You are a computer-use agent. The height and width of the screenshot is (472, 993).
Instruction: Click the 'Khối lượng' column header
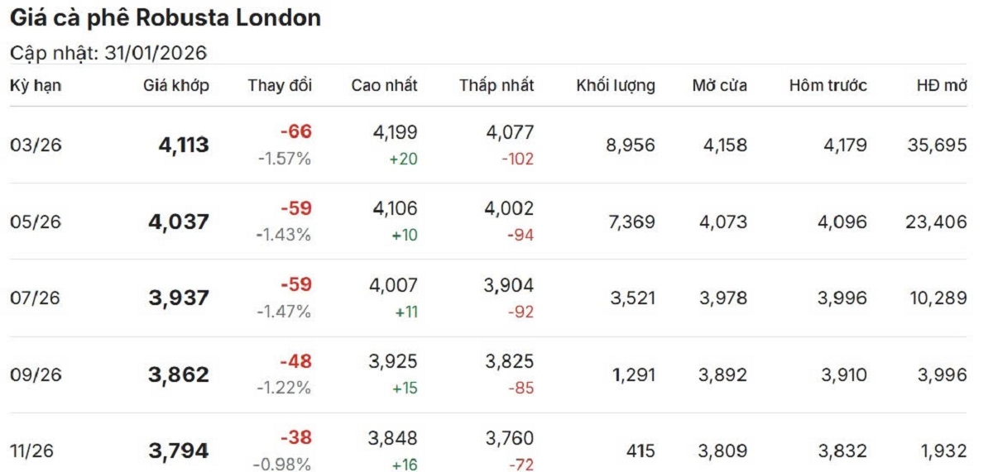(616, 85)
